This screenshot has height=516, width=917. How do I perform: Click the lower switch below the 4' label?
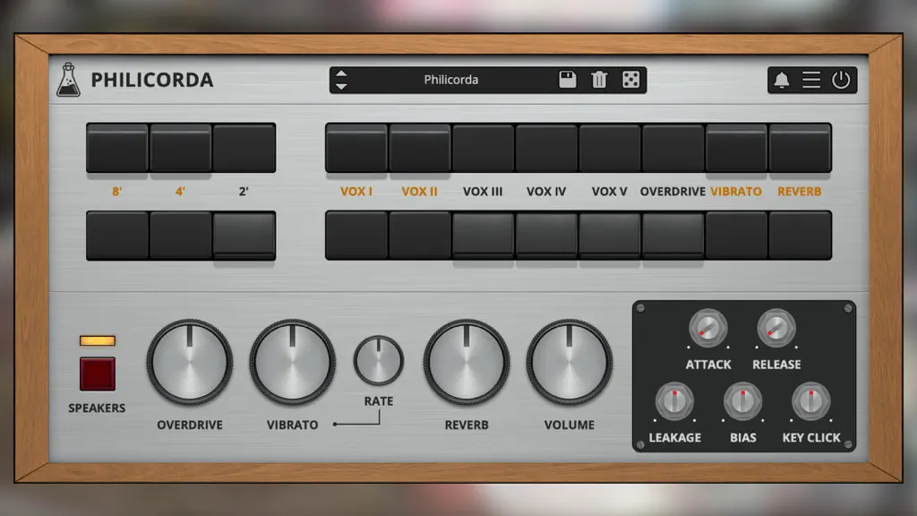click(181, 236)
